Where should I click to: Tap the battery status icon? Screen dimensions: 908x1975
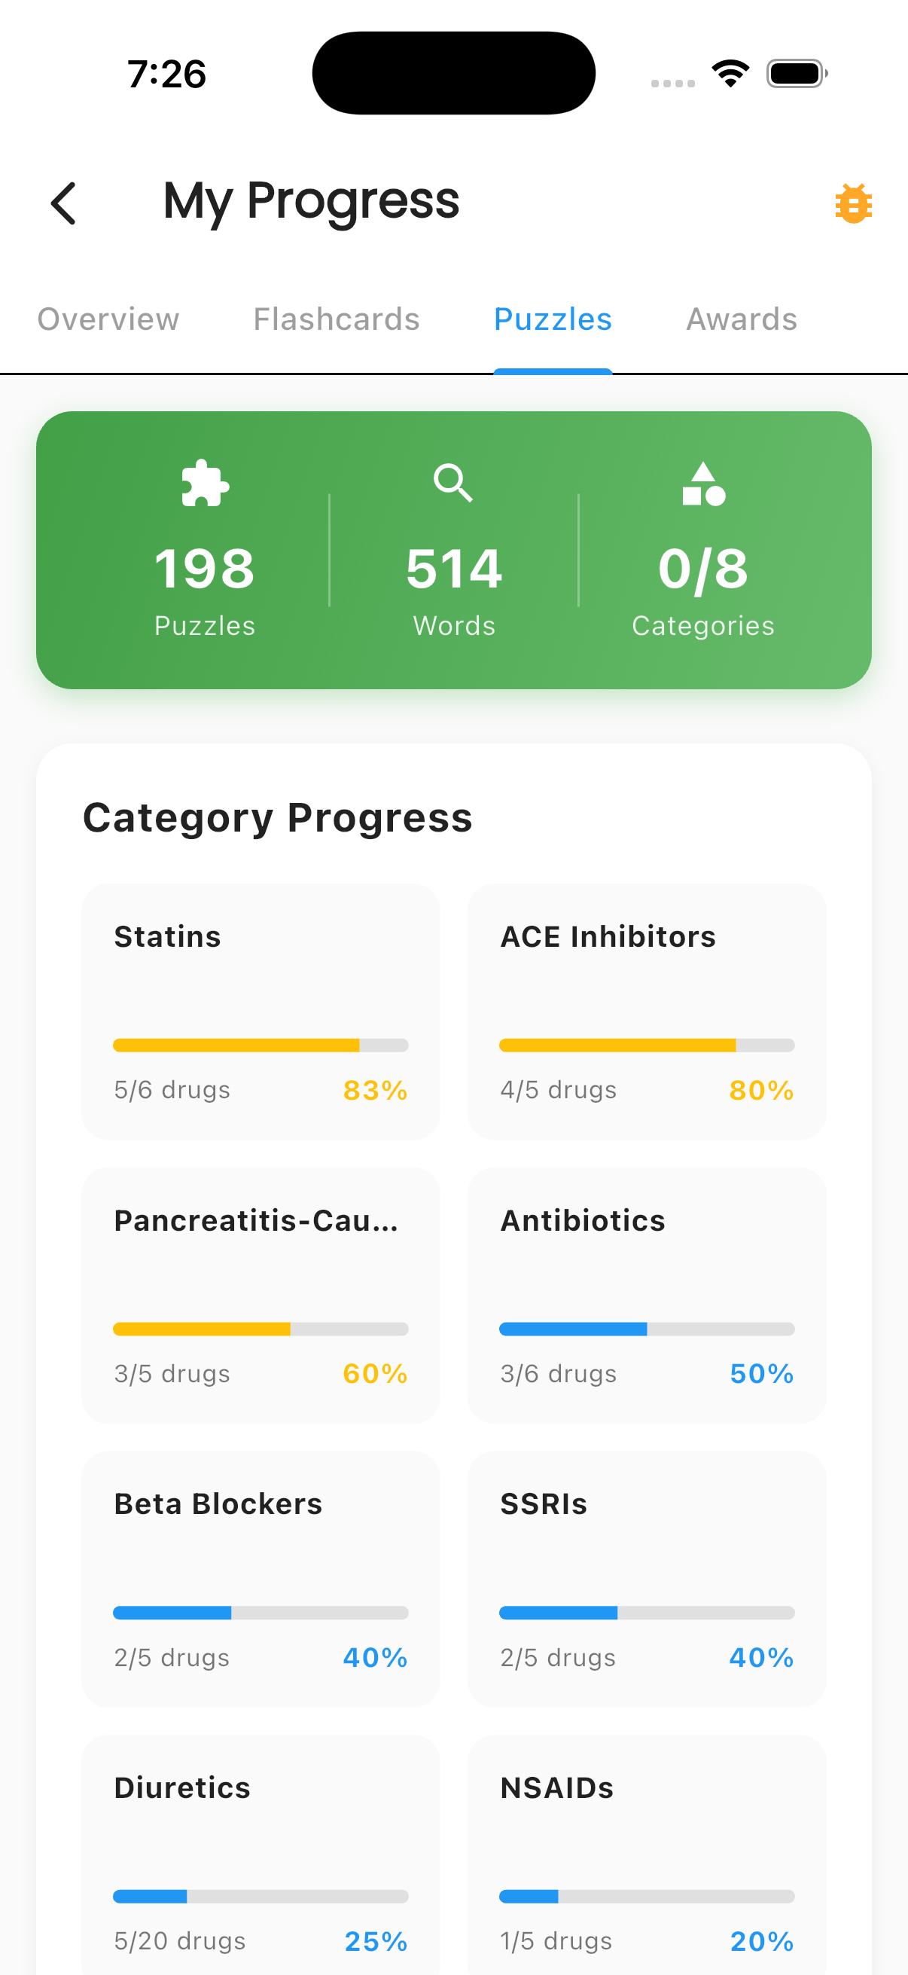tap(796, 74)
